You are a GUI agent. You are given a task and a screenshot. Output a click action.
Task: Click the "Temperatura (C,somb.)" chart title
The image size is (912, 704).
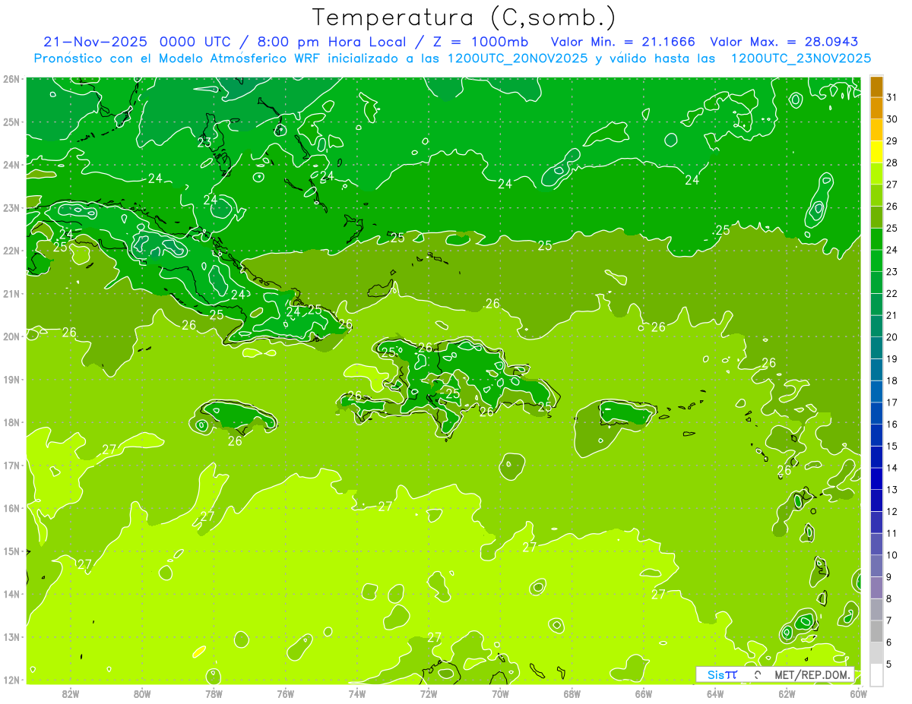point(464,18)
